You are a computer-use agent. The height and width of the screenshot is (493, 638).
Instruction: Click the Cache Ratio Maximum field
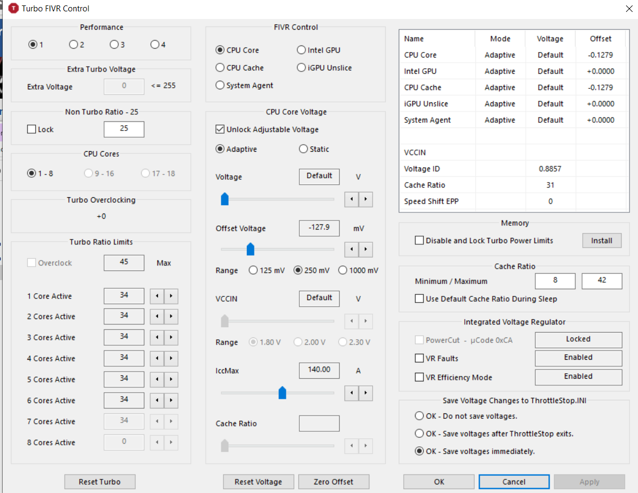[602, 281]
